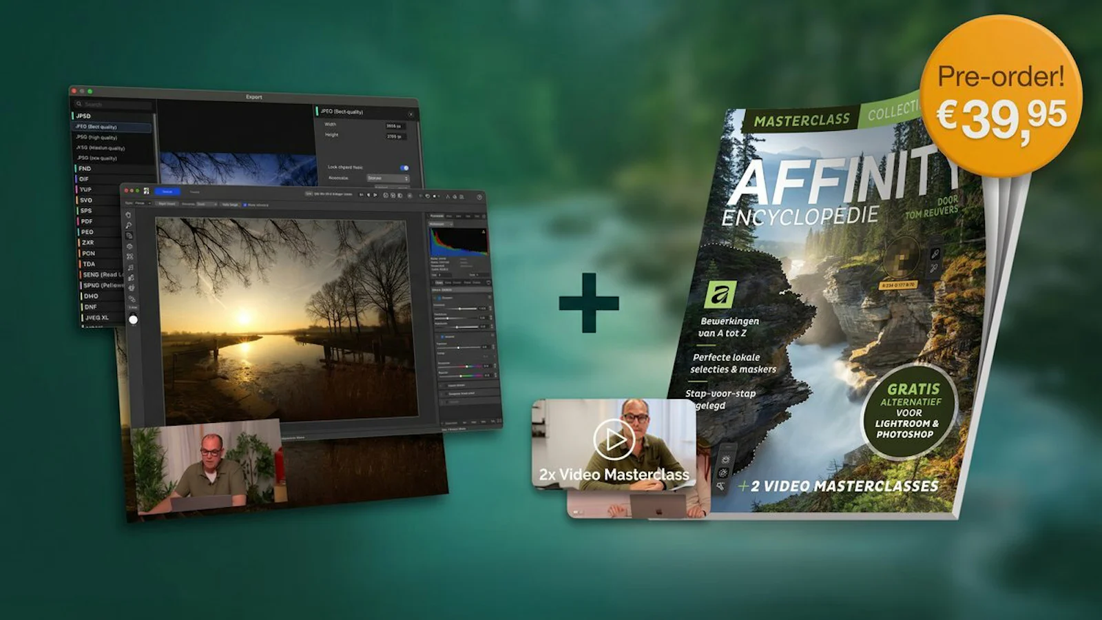Click the histogram graph in the editor panel
Screen dimensions: 1102x620
coord(458,242)
